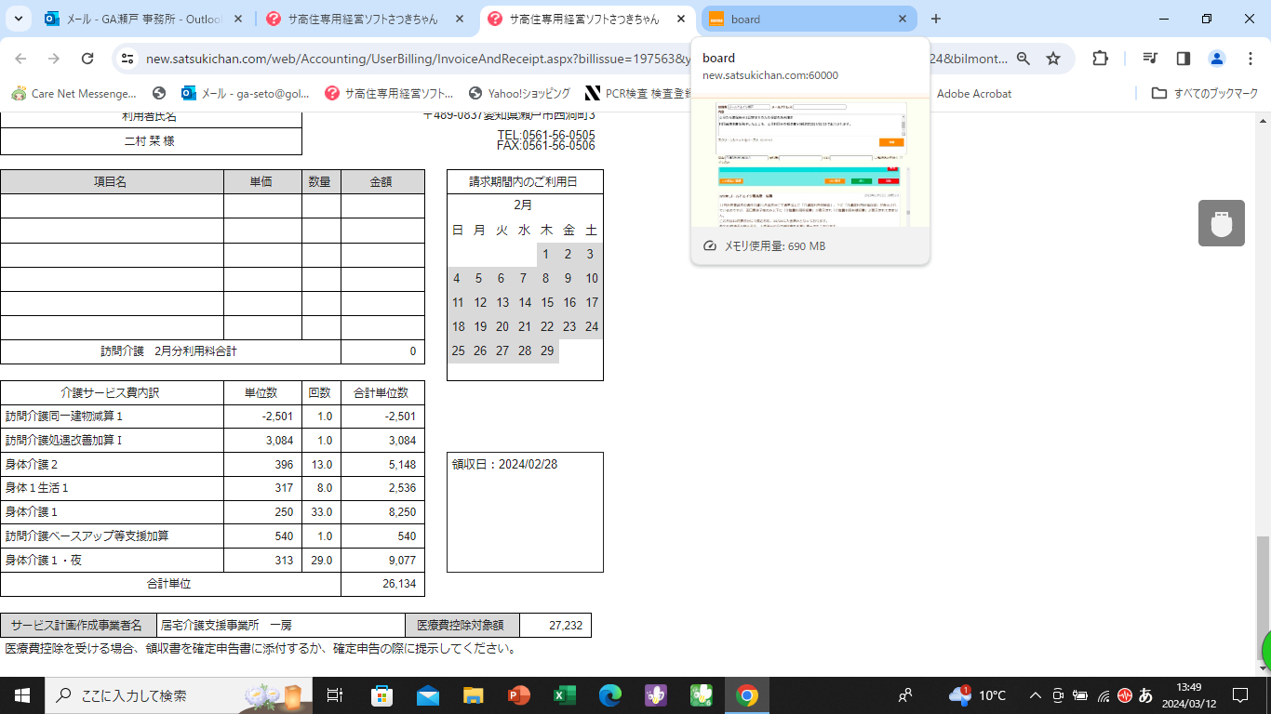Viewport: 1271px width, 714px height.
Task: Expand the tab search dropdown arrow
Action: (19, 19)
